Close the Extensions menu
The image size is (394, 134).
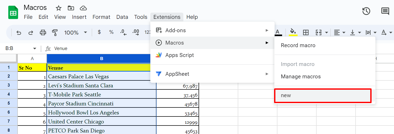[167, 17]
